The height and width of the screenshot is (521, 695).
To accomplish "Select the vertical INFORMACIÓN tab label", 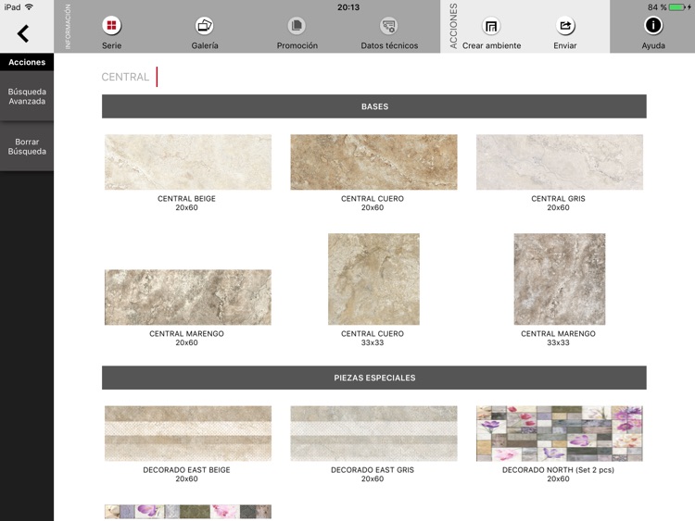I will (x=68, y=27).
